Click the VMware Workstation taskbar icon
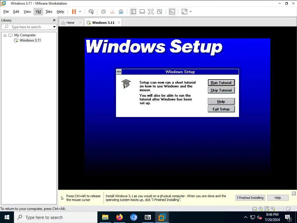Image resolution: width=297 pixels, height=223 pixels. pyautogui.click(x=162, y=217)
